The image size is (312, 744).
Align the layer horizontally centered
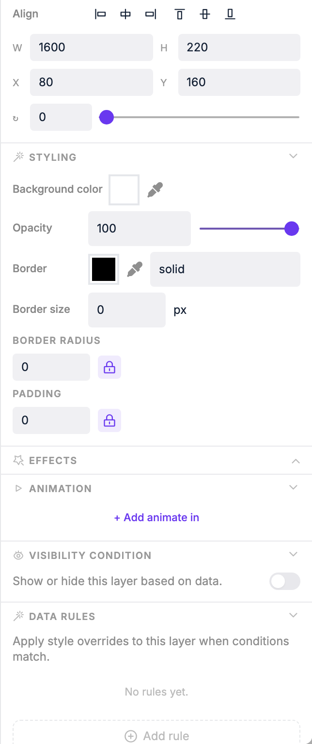tap(125, 14)
